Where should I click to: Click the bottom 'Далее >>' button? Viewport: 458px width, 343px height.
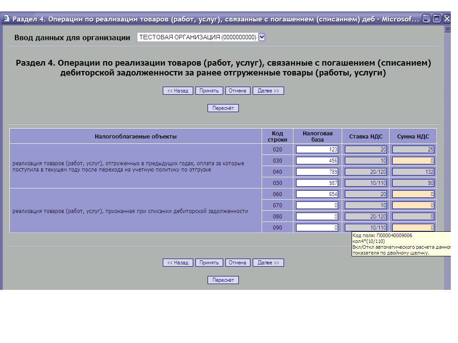coord(268,263)
